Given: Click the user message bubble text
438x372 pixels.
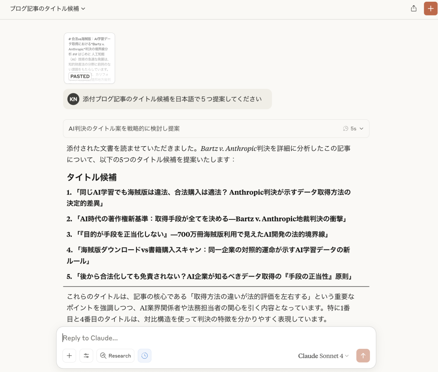Looking at the screenshot, I should tap(172, 99).
